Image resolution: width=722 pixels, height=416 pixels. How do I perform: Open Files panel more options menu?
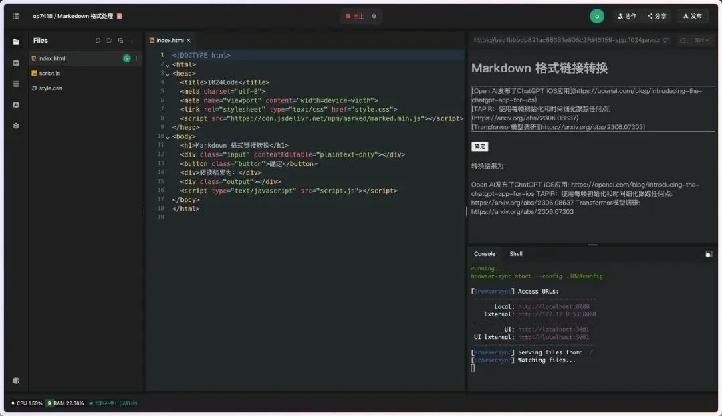point(132,41)
